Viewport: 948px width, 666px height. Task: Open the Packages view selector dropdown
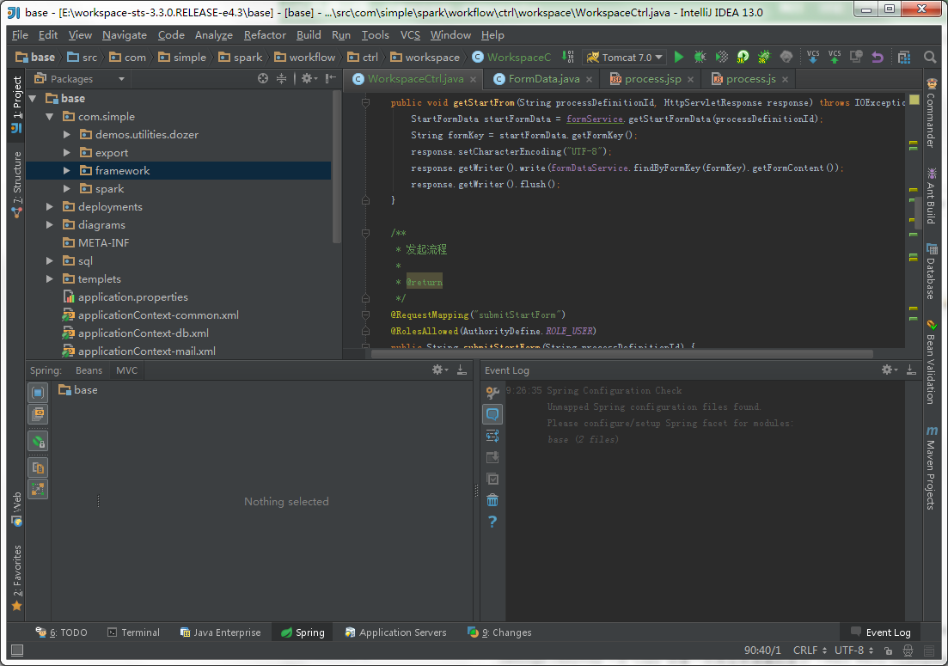click(x=121, y=78)
